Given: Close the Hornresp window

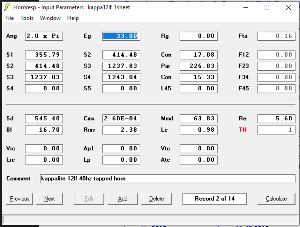Looking at the screenshot, I should coord(288,8).
